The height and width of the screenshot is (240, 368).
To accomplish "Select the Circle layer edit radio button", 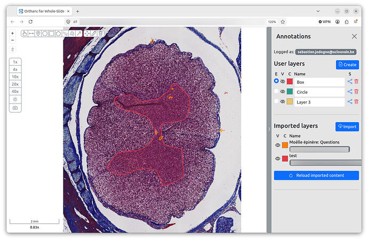I will 276,91.
